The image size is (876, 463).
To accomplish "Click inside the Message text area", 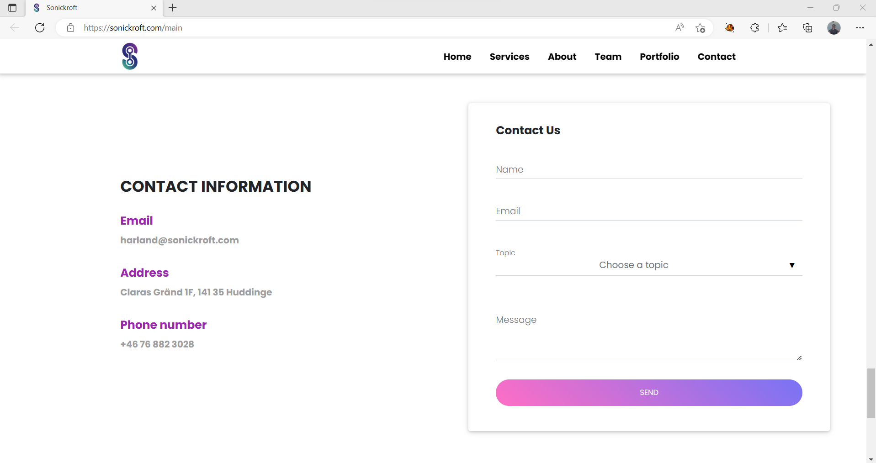I will point(648,336).
